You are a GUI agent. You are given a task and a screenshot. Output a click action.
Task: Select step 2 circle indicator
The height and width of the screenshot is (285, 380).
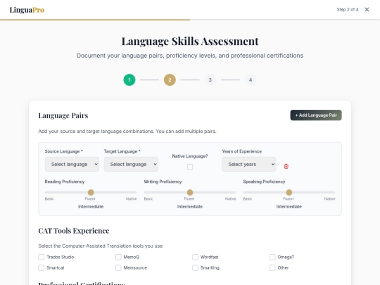click(x=170, y=80)
